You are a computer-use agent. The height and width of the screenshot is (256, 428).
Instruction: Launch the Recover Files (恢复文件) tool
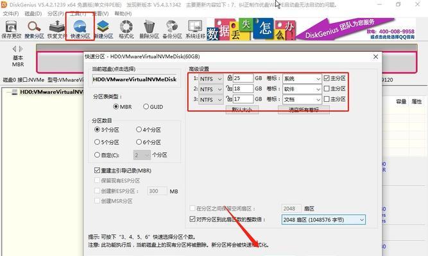pyautogui.click(x=56, y=29)
